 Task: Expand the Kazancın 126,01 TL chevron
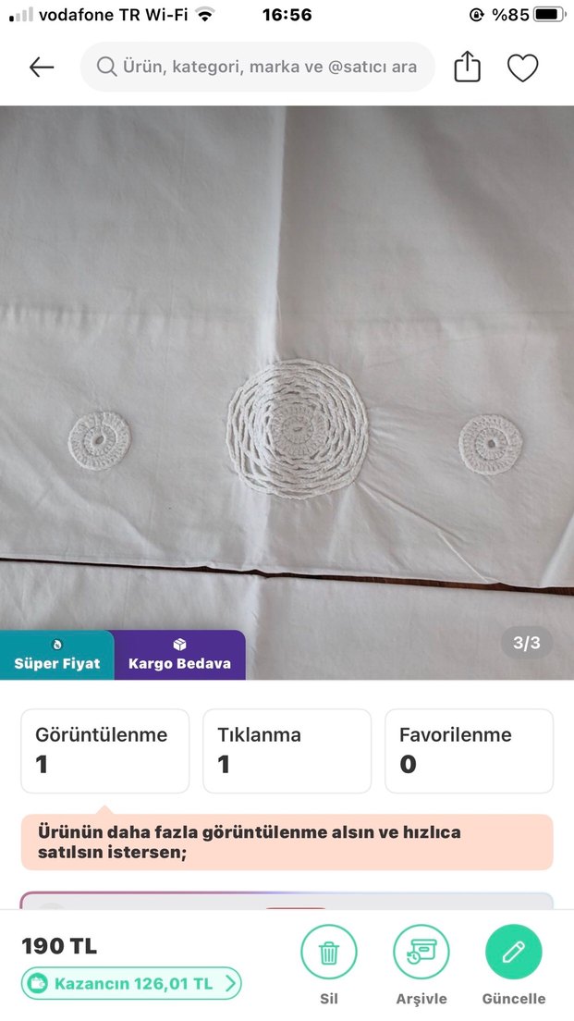230,983
